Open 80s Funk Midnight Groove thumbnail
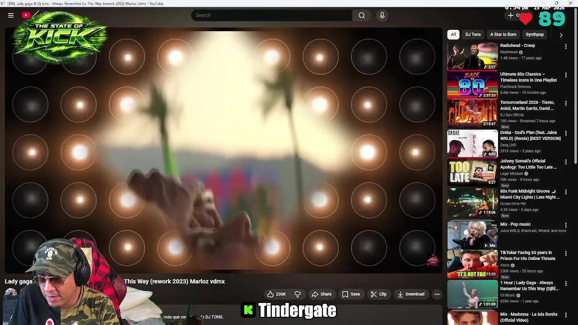Image resolution: width=578 pixels, height=325 pixels. coord(472,202)
